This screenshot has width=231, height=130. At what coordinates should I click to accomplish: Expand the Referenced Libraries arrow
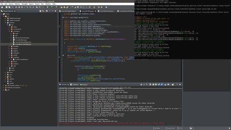3,88
